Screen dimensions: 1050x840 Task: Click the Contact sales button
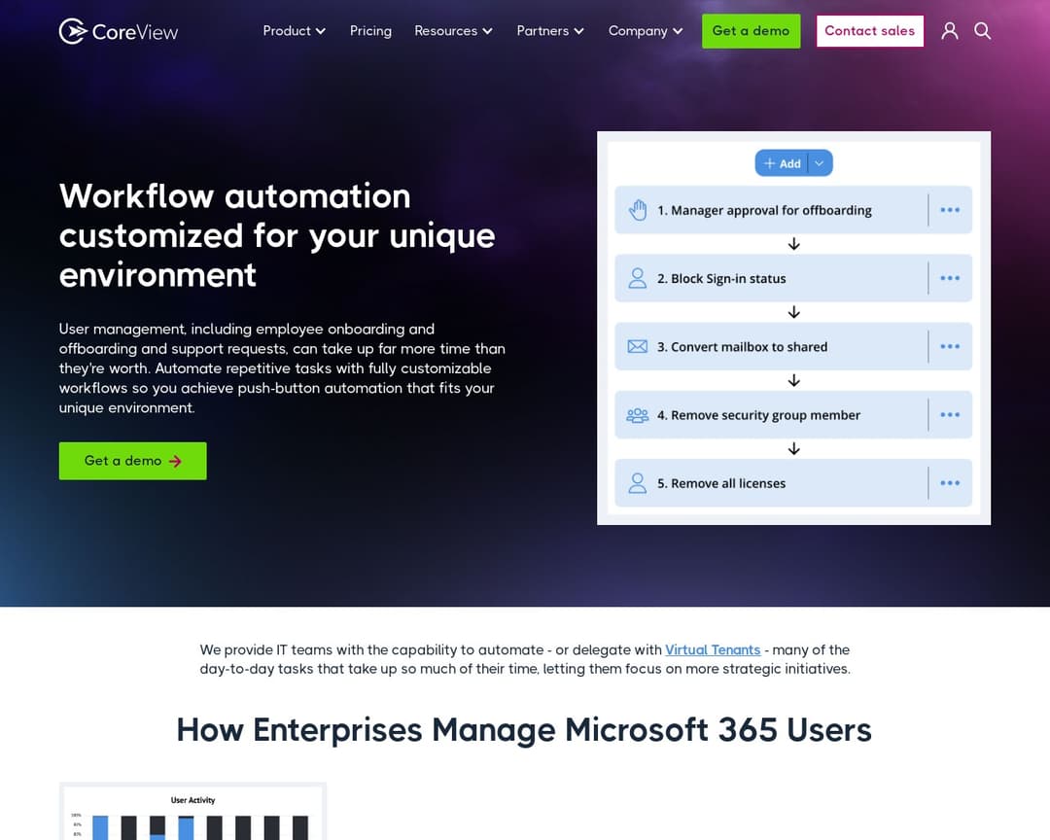click(x=869, y=31)
